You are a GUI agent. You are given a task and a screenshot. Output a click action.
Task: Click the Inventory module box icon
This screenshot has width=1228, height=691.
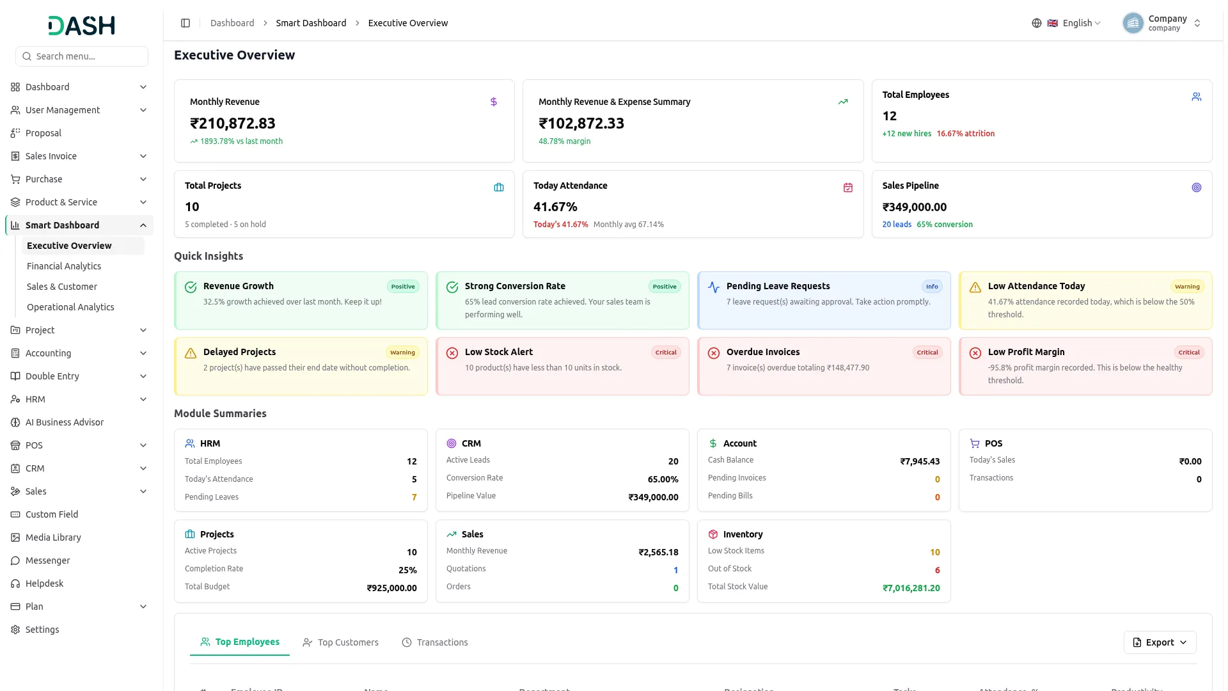click(713, 534)
